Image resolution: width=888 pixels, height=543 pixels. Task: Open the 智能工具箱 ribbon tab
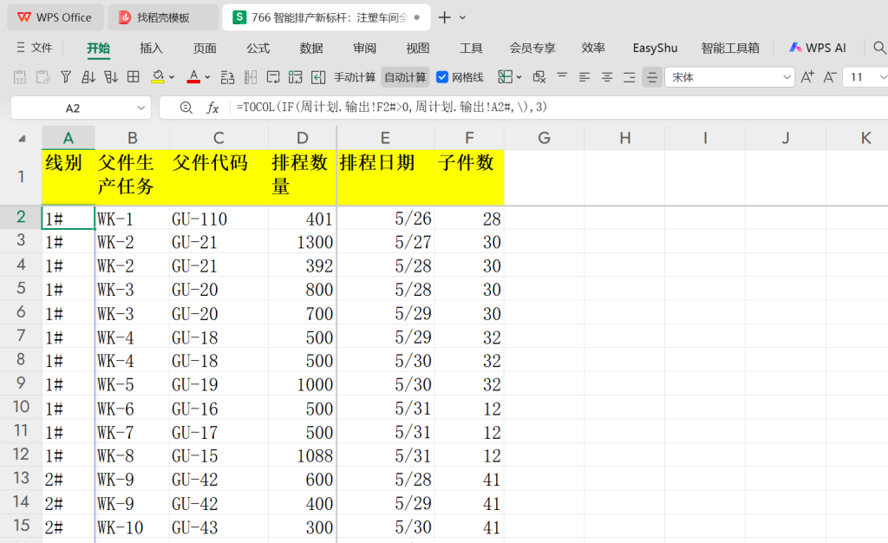click(730, 48)
